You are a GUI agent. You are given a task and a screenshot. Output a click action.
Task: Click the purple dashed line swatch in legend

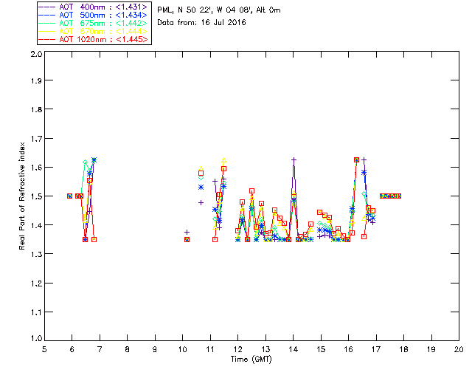pos(47,7)
